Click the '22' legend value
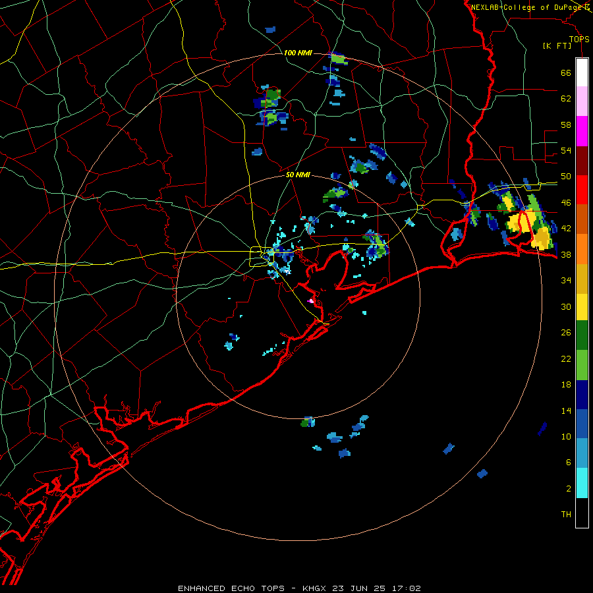 tap(566, 358)
